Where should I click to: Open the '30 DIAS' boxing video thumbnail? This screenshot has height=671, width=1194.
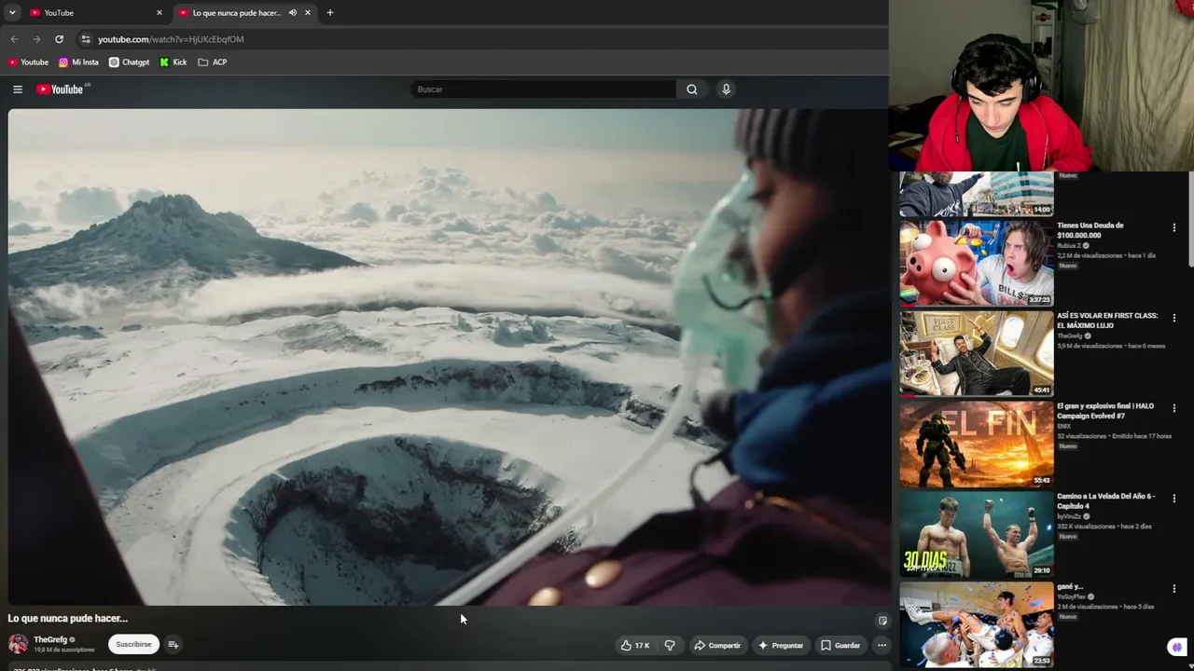[x=977, y=534]
